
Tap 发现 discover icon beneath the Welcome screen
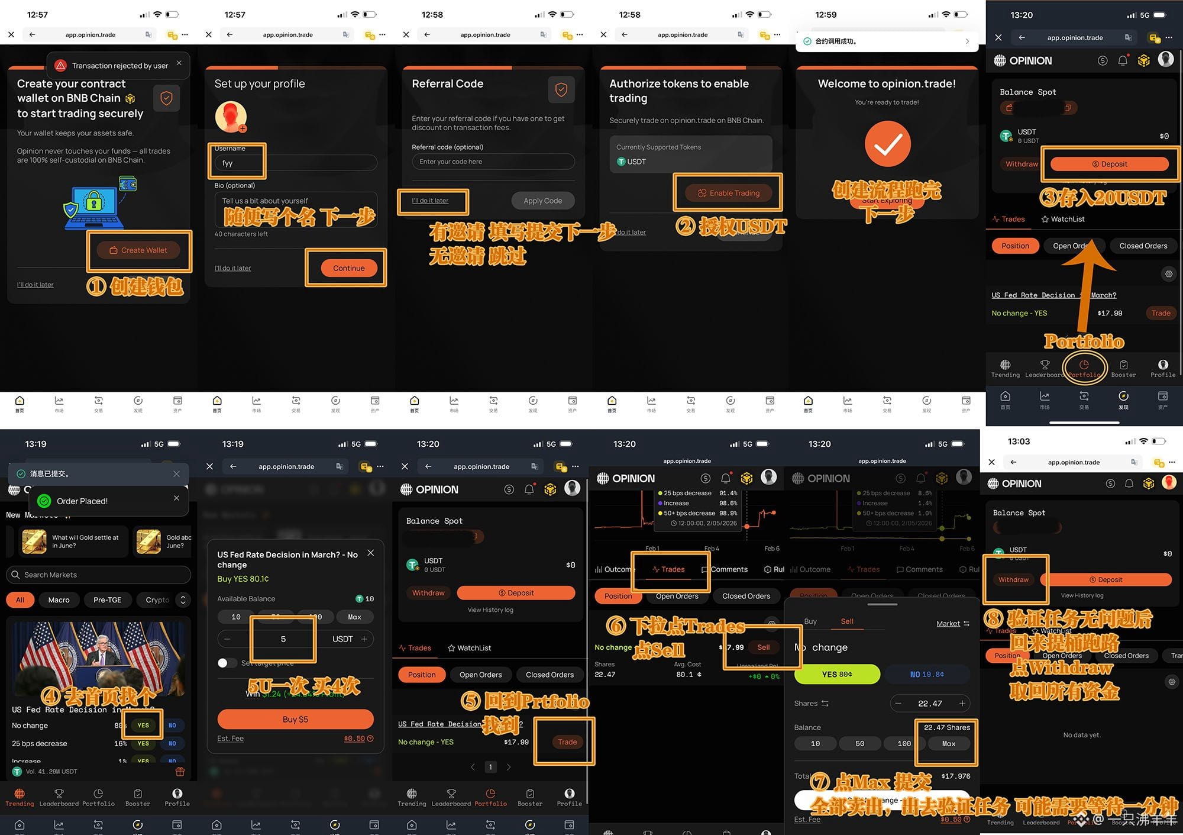tap(927, 404)
